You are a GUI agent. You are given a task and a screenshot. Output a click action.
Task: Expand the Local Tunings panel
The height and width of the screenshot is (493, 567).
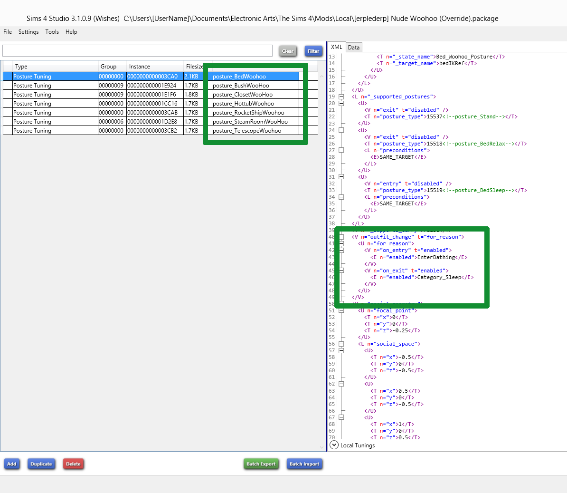334,445
